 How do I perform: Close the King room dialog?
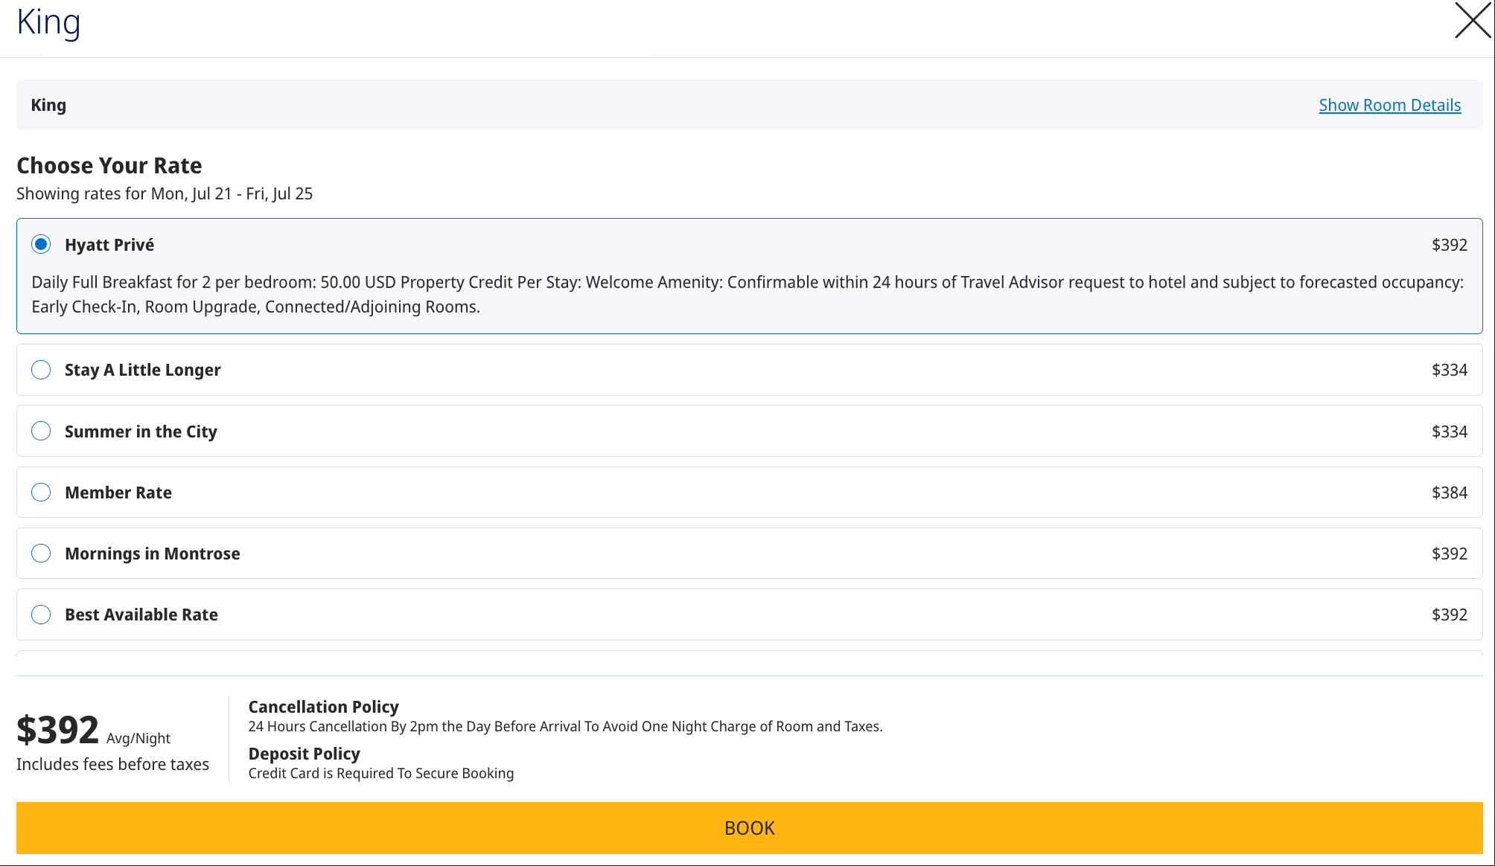click(x=1473, y=20)
